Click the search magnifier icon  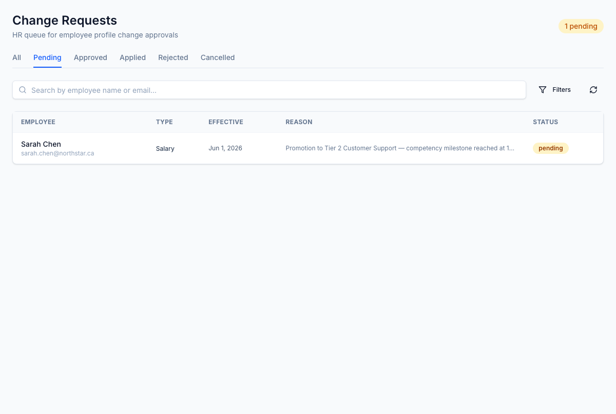[23, 90]
